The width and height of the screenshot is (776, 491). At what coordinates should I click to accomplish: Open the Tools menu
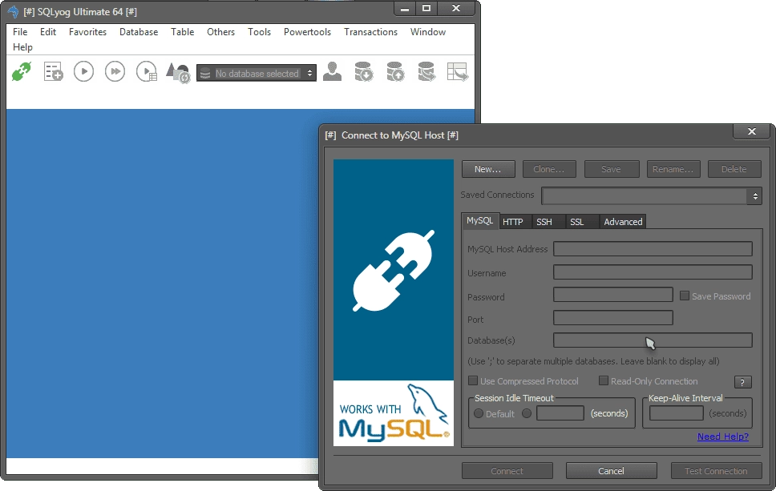click(x=259, y=32)
